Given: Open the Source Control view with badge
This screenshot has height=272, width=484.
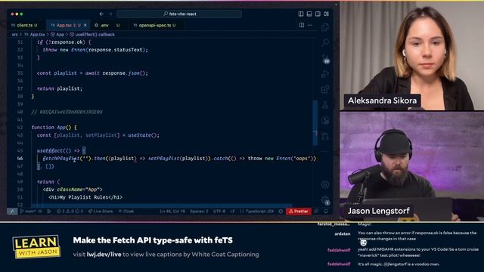Looking at the screenshot, I should [325, 59].
